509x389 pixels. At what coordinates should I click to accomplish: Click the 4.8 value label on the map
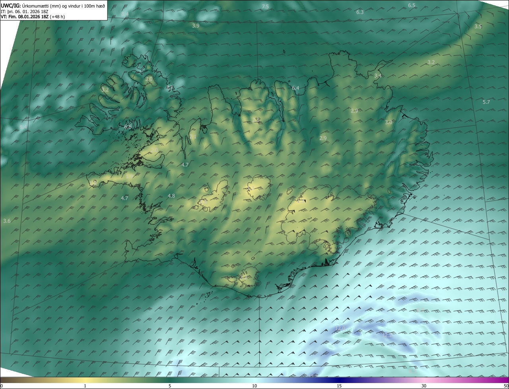pyautogui.click(x=171, y=196)
